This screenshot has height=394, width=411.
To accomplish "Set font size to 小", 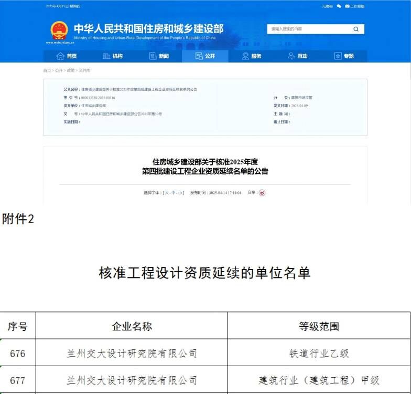I will coord(180,193).
